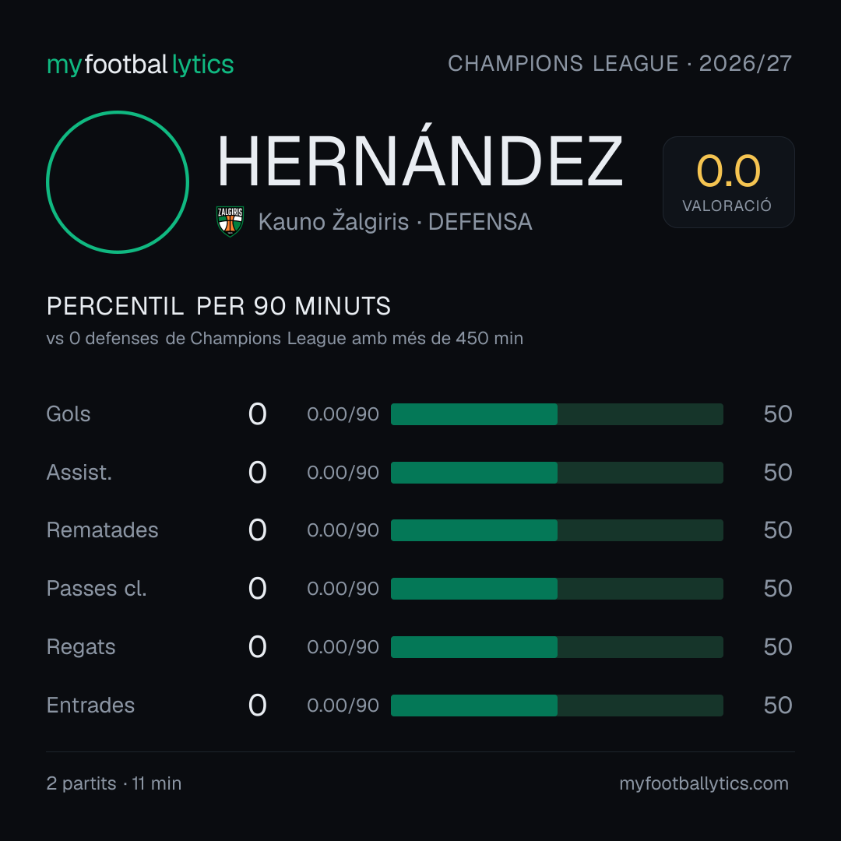Visit myfootballytics.com footer link

pos(704,783)
